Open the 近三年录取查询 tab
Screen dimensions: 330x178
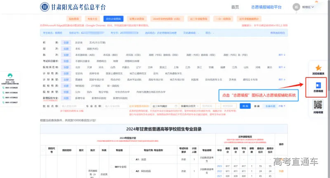pyautogui.click(x=199, y=19)
